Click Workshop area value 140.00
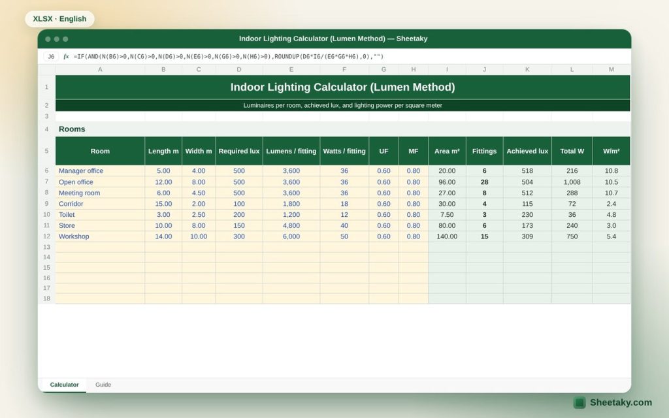Viewport: 669px width, 418px height. coord(447,236)
